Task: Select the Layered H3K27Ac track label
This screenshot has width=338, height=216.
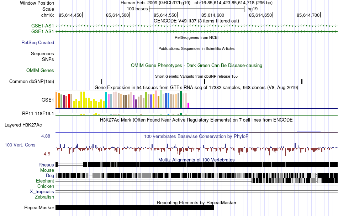Action: 23,125
